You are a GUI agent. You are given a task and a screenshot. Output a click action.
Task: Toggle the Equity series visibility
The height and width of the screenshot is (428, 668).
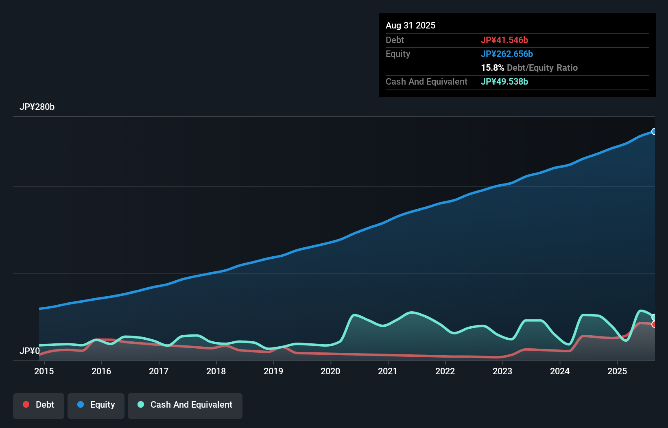coord(96,405)
